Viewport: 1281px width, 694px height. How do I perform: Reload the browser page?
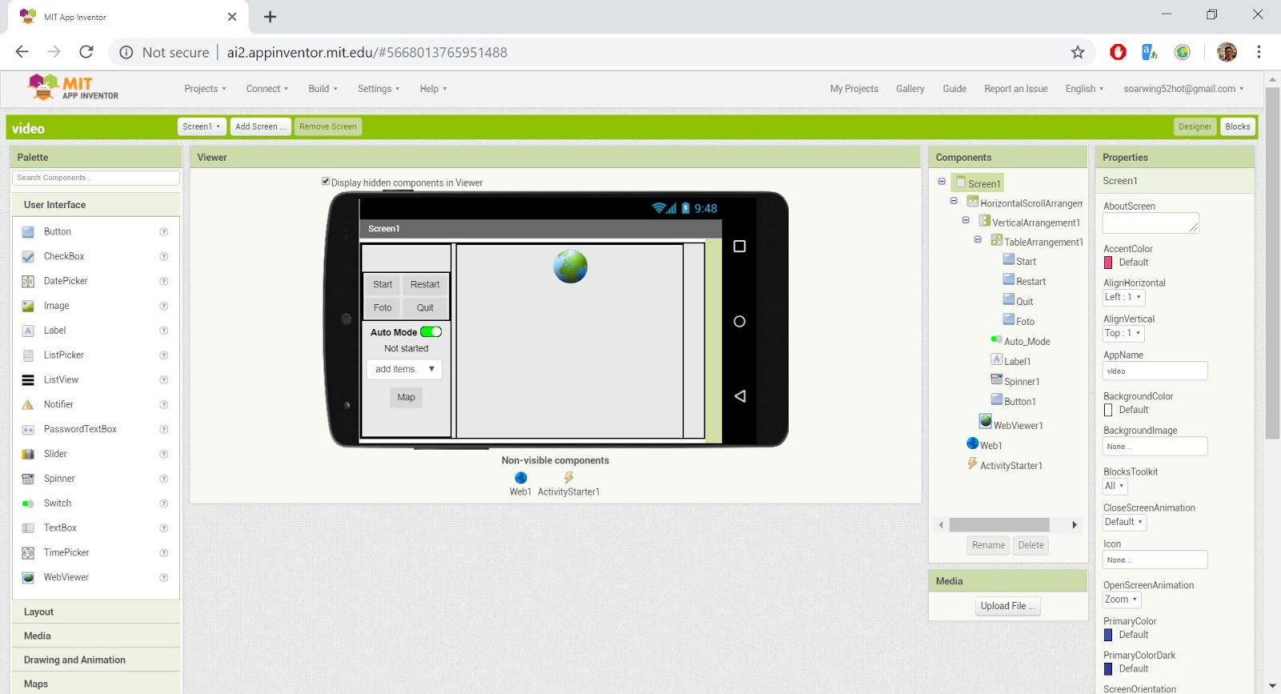(x=86, y=52)
